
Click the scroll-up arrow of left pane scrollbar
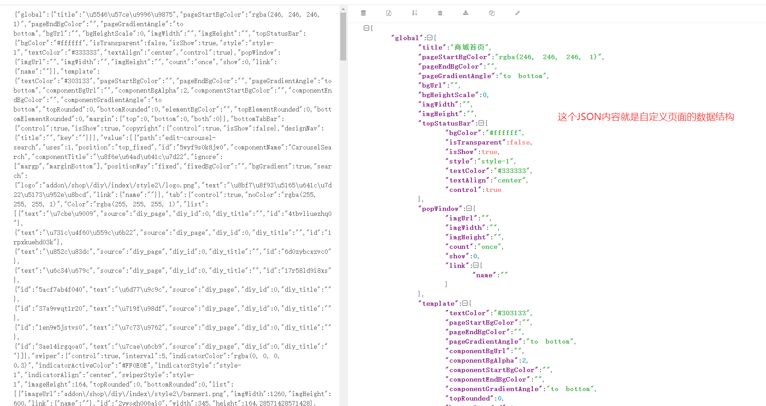(343, 9)
